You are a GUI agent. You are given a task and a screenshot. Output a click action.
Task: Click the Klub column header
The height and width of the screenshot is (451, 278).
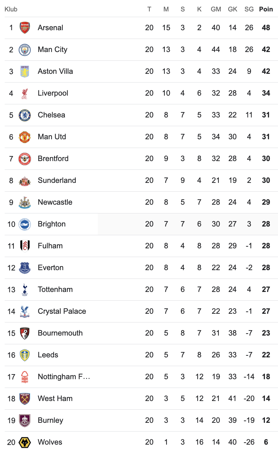point(11,9)
